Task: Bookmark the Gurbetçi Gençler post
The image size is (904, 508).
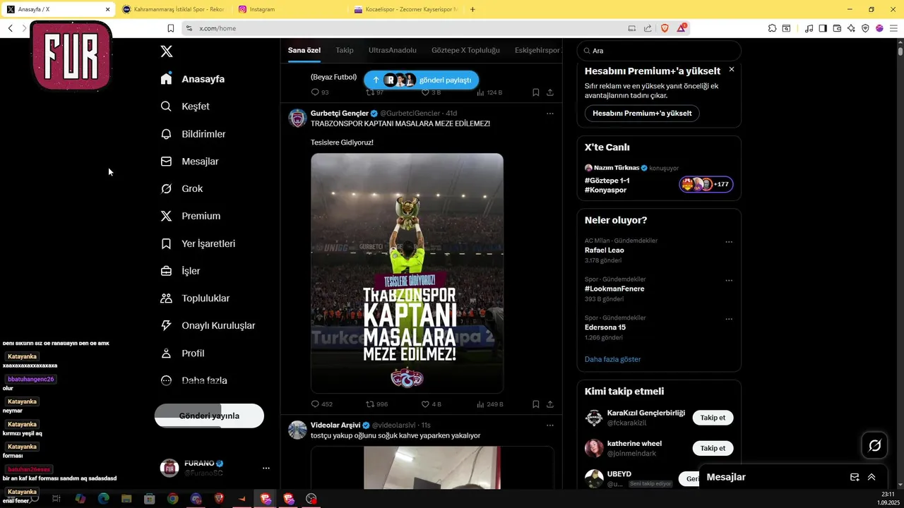Action: (536, 404)
